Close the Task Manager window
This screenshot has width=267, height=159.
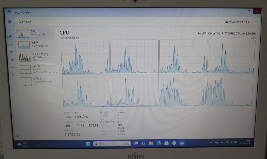coord(257,11)
